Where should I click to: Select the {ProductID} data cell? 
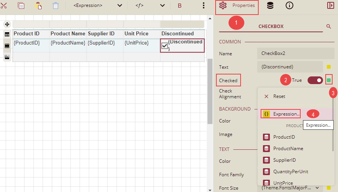(31, 45)
